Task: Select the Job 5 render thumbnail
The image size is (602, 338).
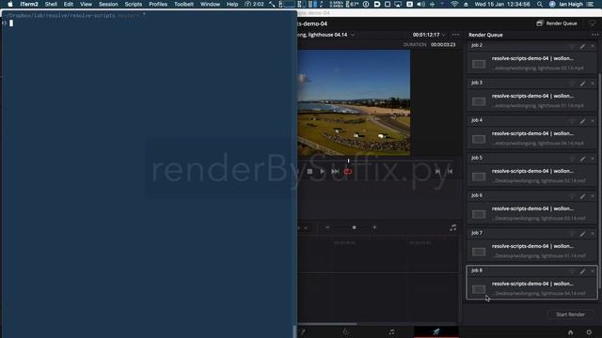Action: [x=479, y=177]
